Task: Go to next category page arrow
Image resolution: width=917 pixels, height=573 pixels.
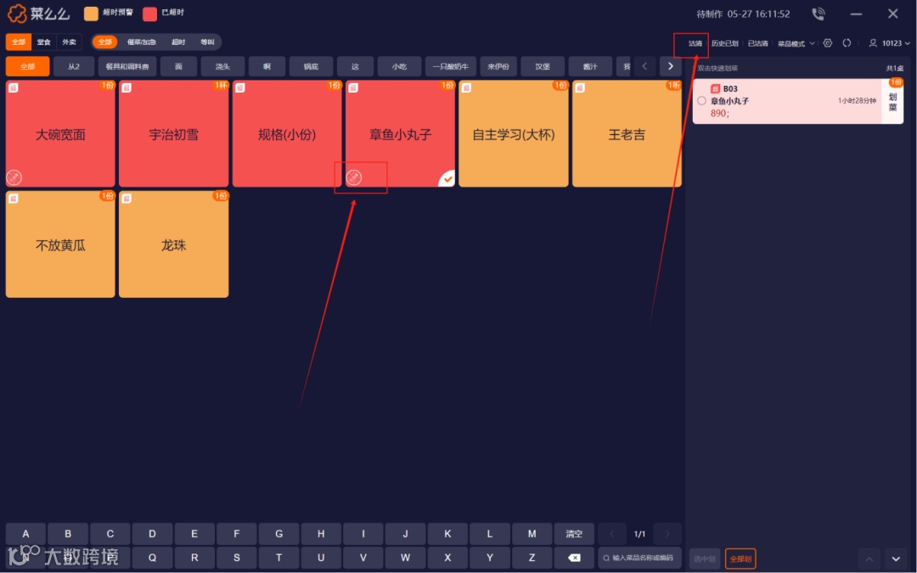Action: (x=670, y=66)
